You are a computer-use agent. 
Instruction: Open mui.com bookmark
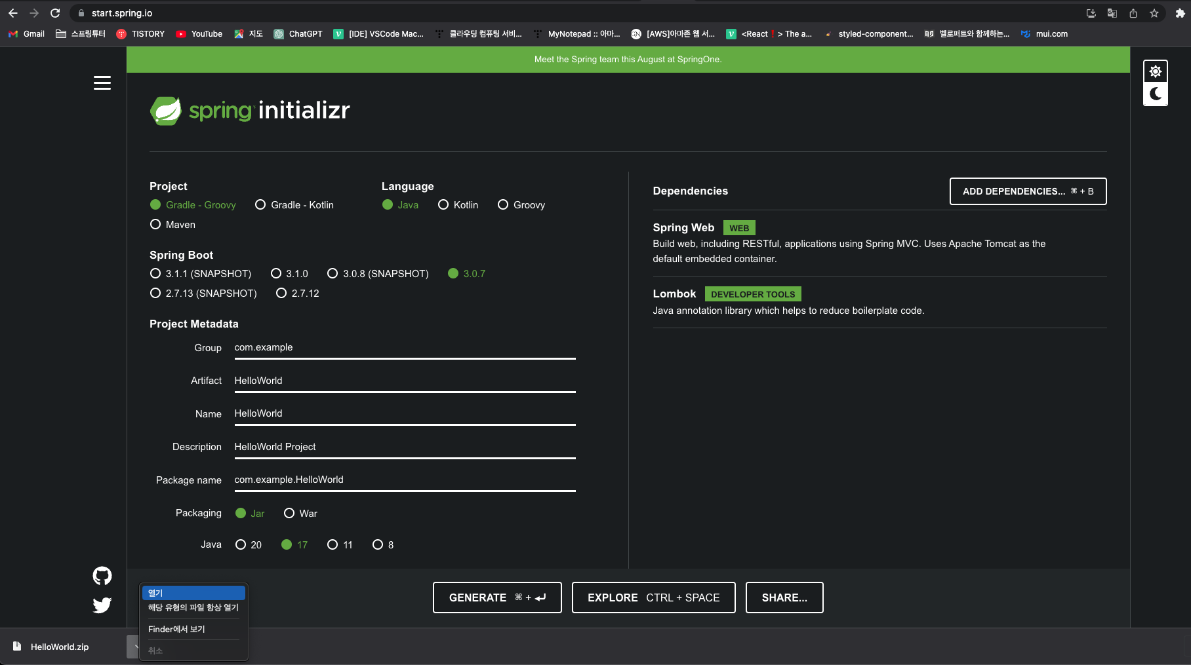point(1044,34)
